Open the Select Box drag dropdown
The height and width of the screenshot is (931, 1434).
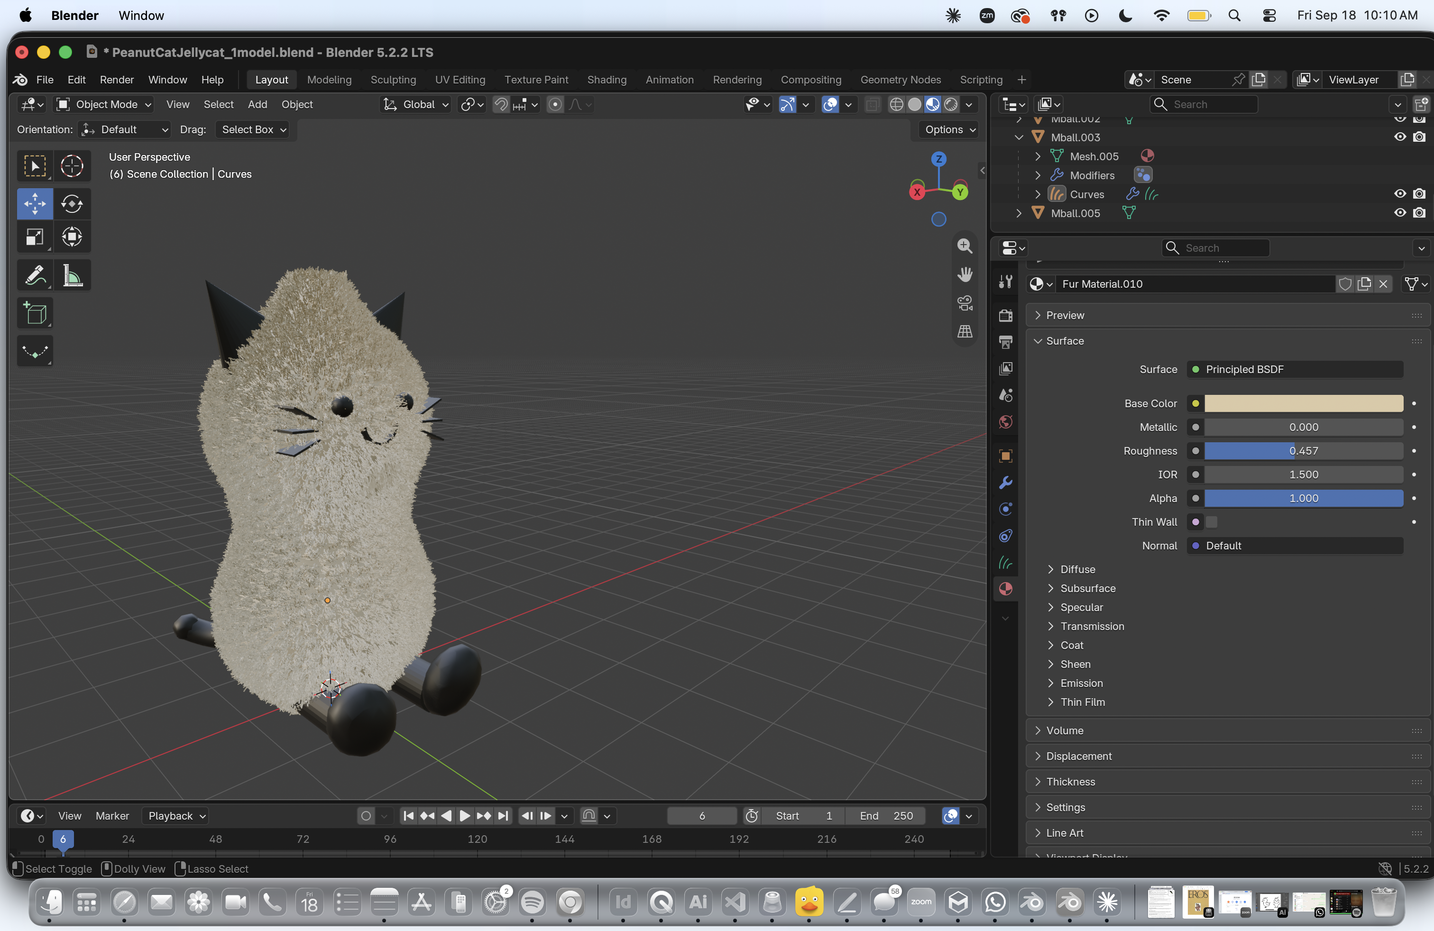(254, 129)
